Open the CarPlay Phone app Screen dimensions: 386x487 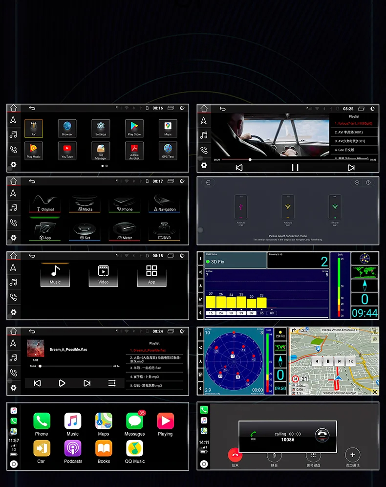click(x=42, y=424)
